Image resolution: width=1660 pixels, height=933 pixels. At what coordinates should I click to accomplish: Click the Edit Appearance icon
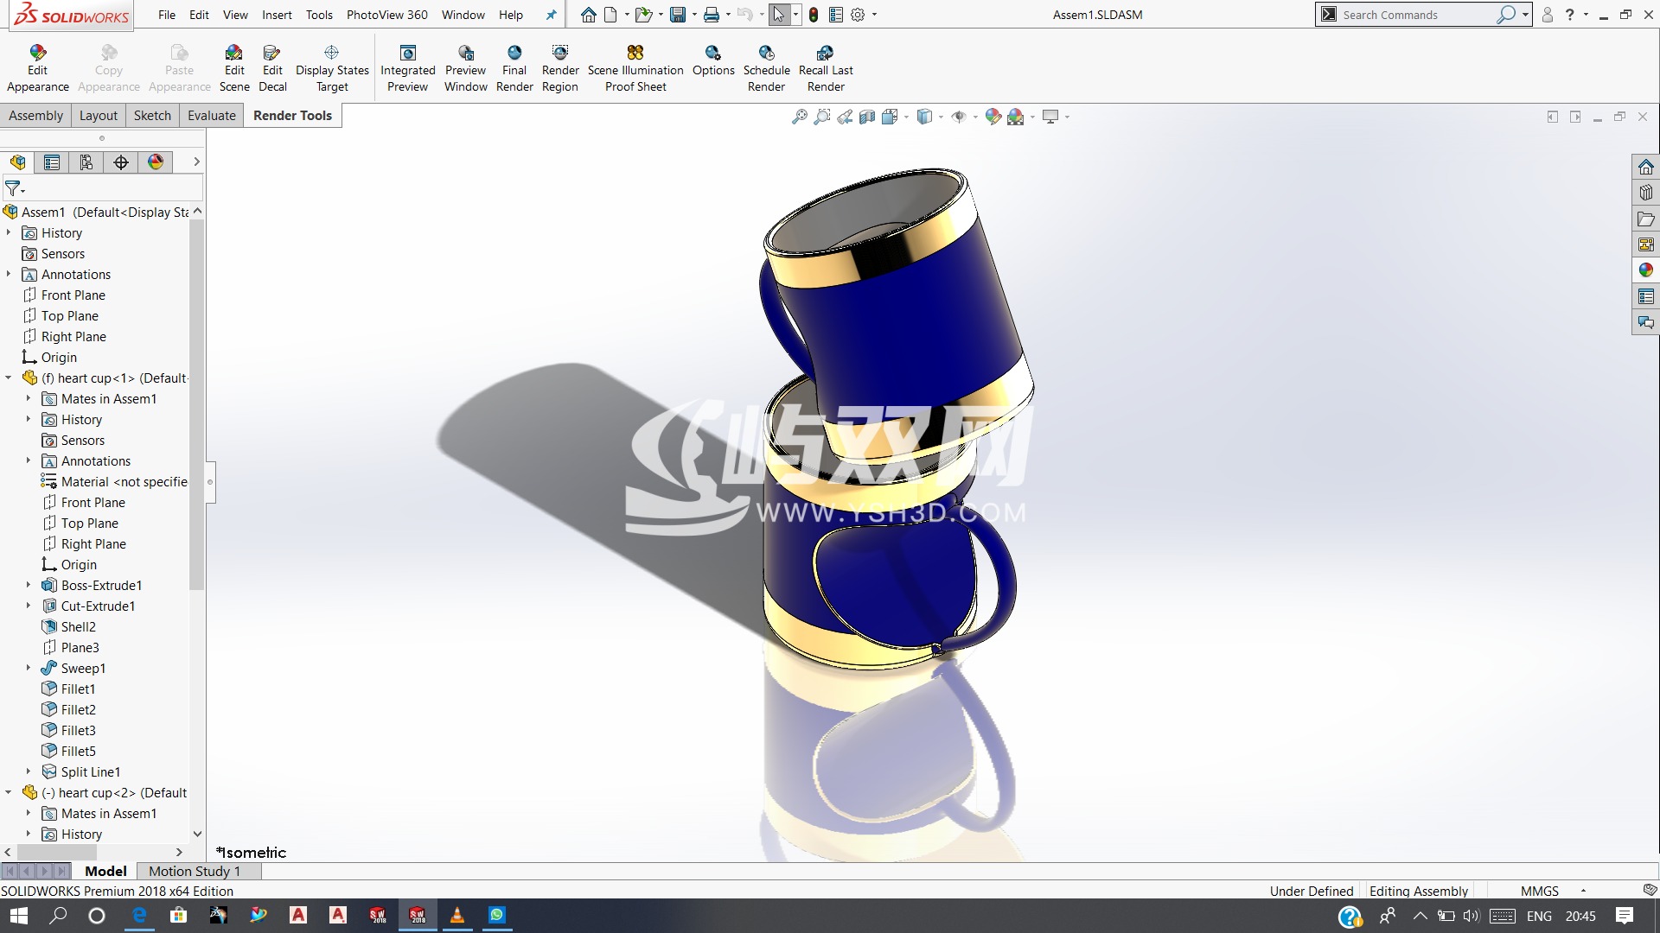tap(37, 54)
